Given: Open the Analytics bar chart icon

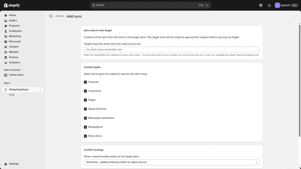Looking at the screenshot, I should pyautogui.click(x=5, y=63).
